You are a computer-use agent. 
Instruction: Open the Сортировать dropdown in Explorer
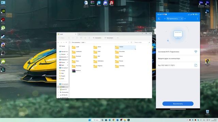98,38
